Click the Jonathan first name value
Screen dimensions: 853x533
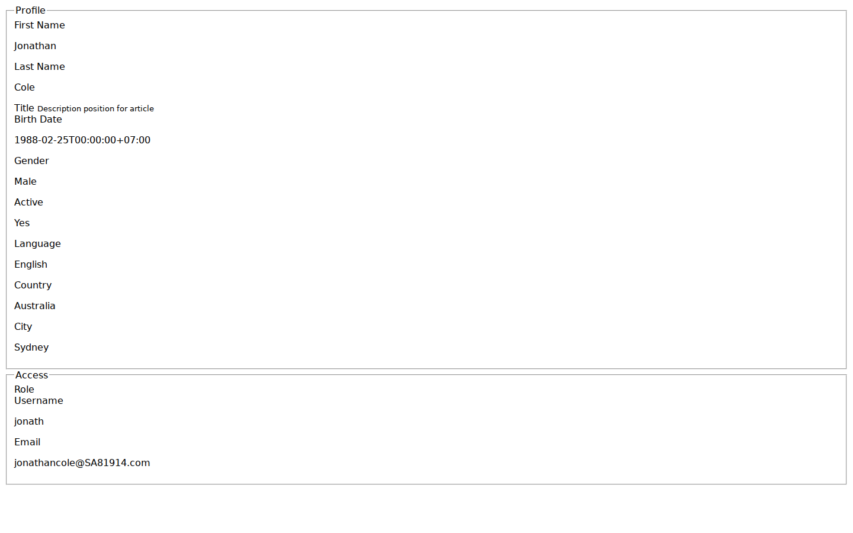(35, 46)
